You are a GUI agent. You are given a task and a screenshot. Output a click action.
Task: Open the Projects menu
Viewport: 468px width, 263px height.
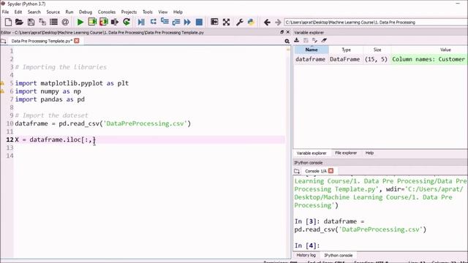click(x=129, y=12)
